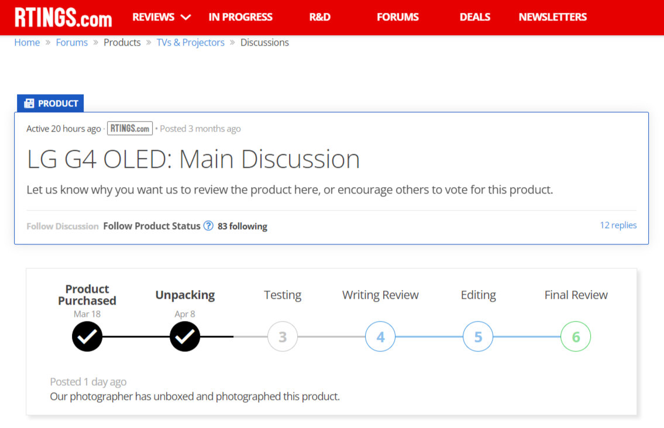Click the RTINGS.com author badge
This screenshot has width=664, height=428.
coord(129,129)
